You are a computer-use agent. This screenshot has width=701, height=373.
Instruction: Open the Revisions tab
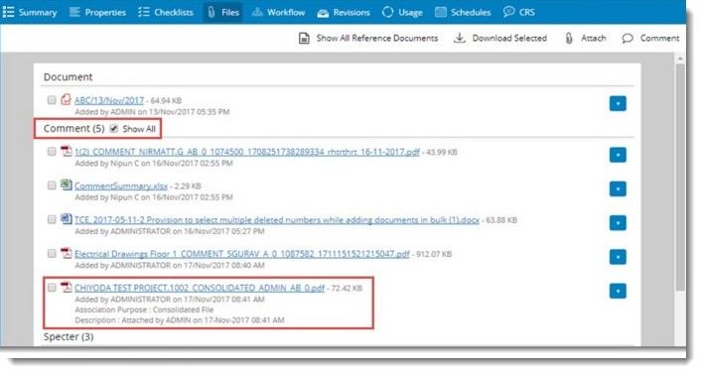[x=344, y=12]
